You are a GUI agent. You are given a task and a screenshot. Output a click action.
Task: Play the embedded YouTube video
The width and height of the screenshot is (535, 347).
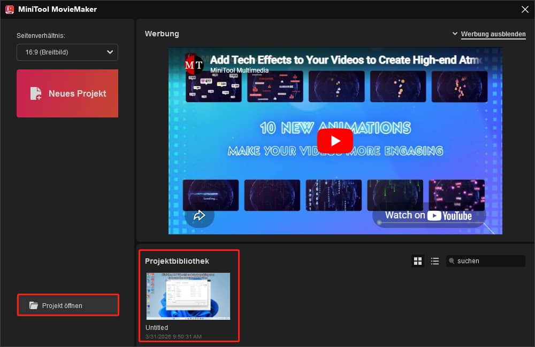point(335,140)
